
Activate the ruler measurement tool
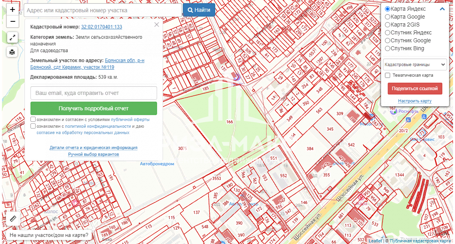tap(12, 219)
